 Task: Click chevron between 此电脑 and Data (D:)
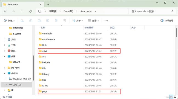[60, 11]
